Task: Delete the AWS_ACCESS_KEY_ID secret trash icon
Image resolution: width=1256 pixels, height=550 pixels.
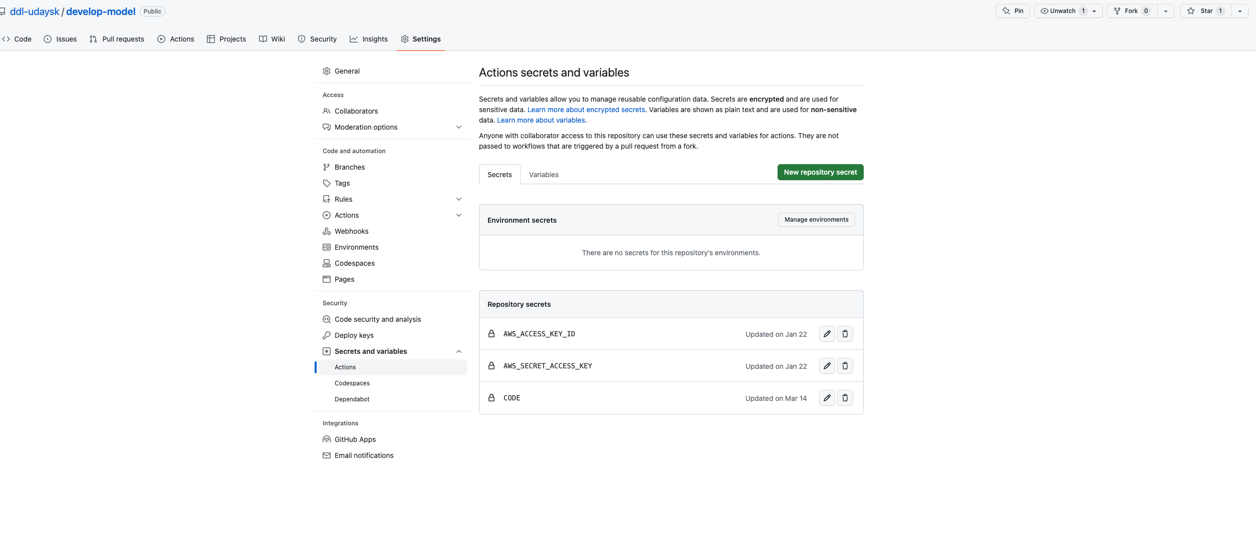Action: [845, 334]
